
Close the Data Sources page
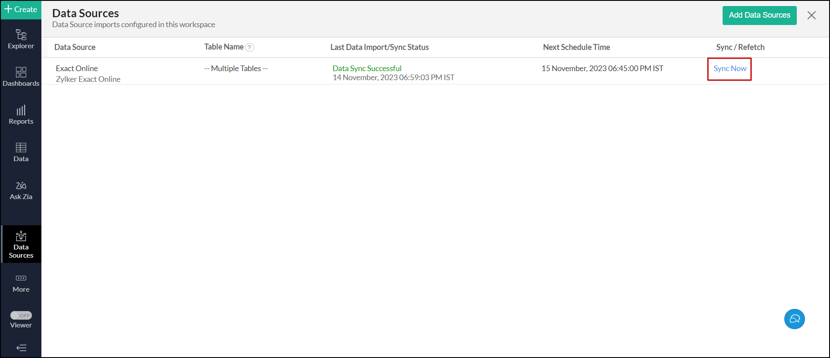point(811,15)
